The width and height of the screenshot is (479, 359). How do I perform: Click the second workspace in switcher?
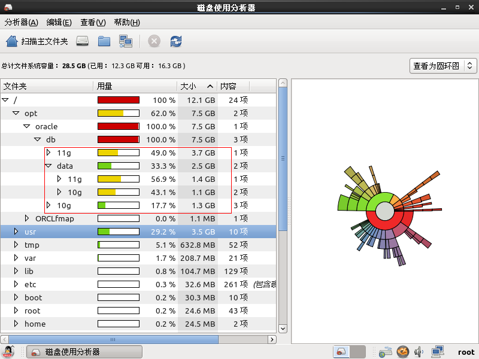point(357,352)
